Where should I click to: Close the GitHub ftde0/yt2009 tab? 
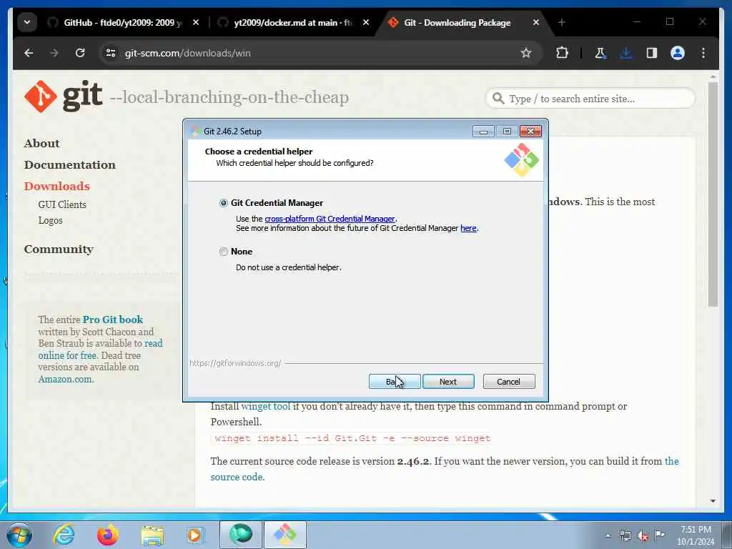pyautogui.click(x=196, y=22)
